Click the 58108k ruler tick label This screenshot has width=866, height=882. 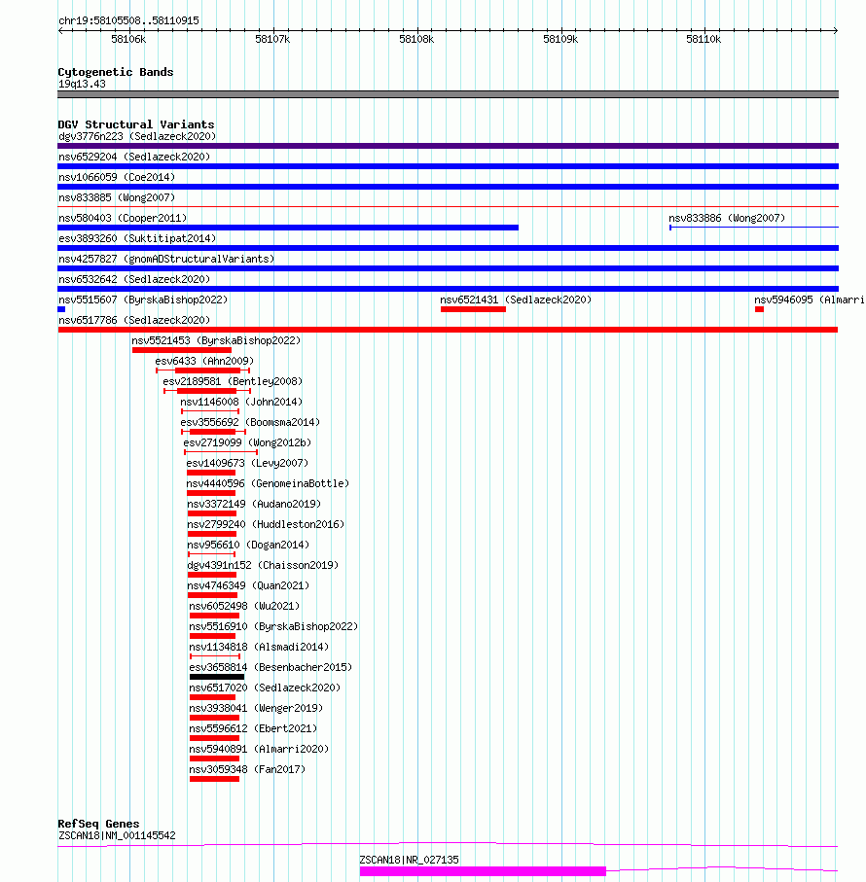[x=416, y=39]
